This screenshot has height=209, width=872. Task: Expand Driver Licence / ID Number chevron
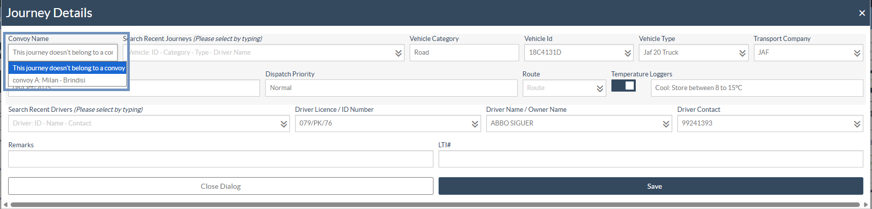475,124
